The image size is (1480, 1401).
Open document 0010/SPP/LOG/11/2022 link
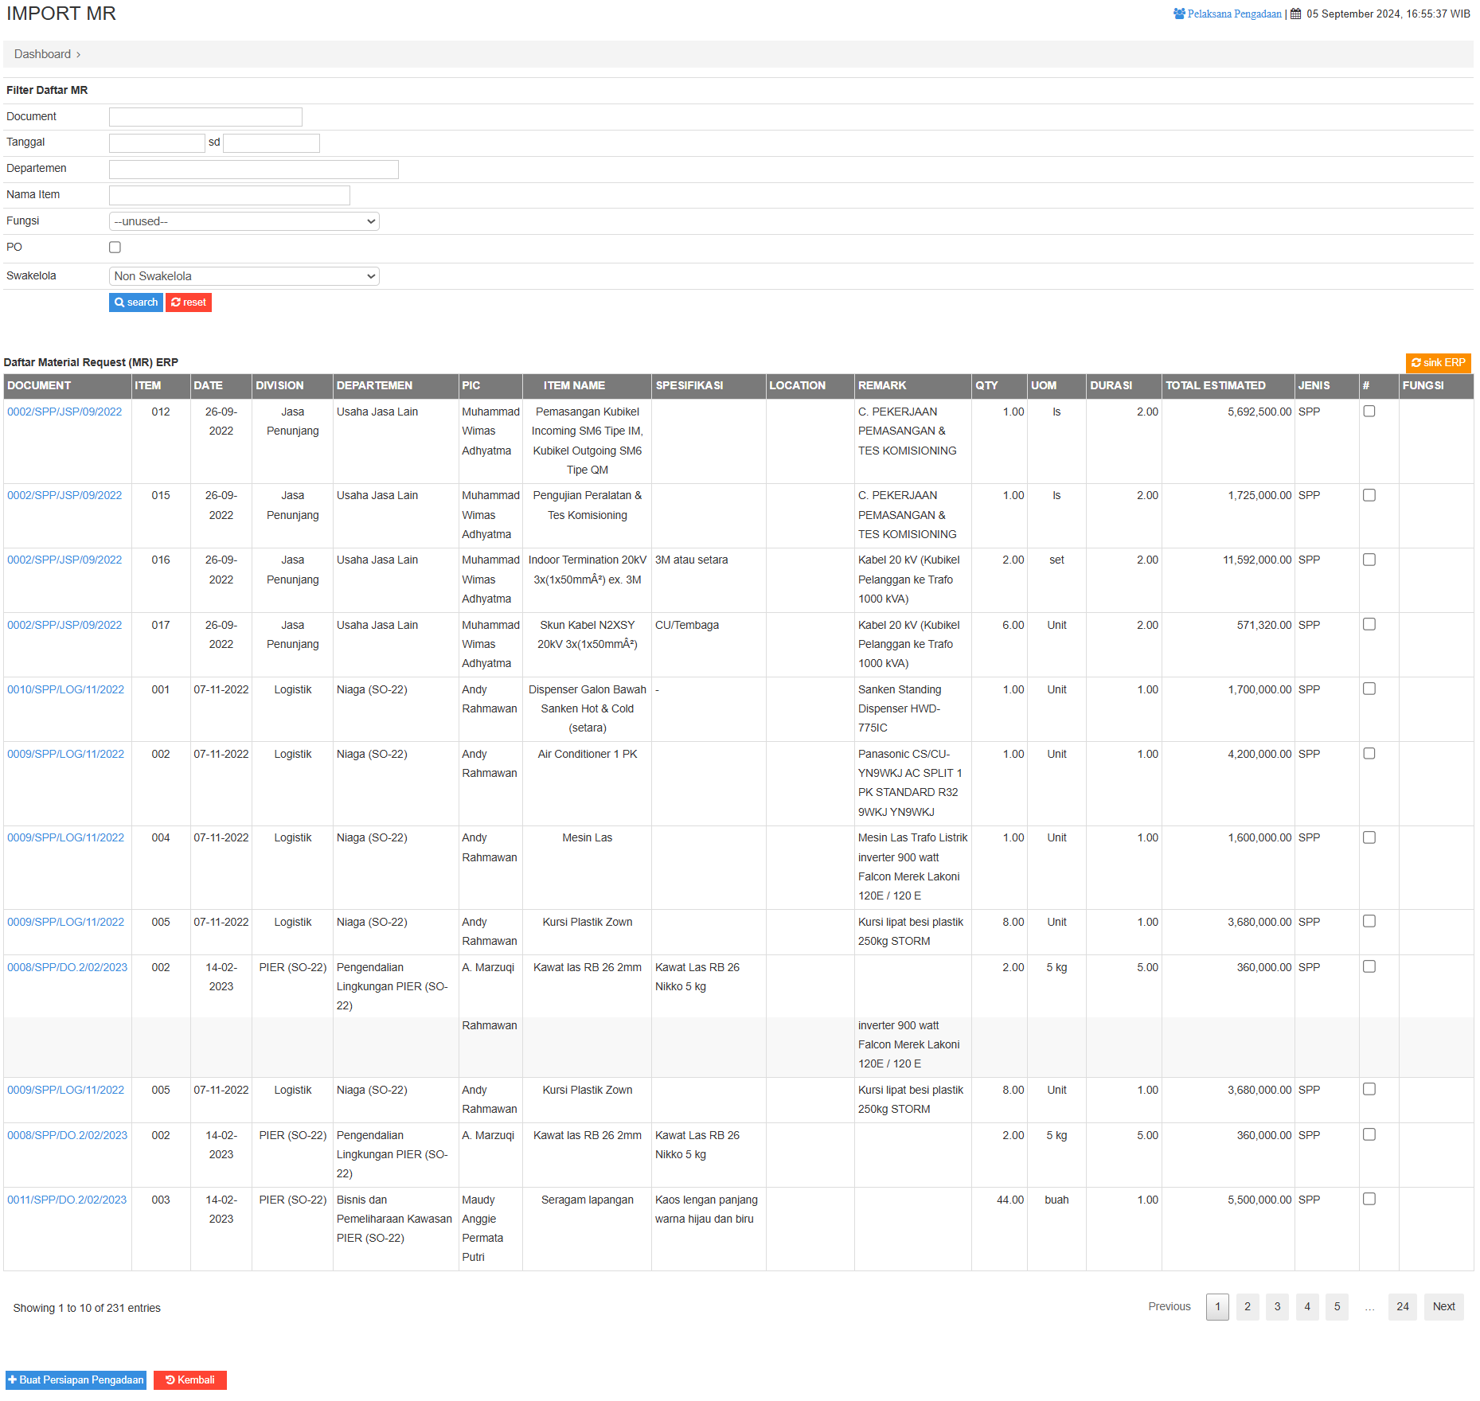(65, 689)
